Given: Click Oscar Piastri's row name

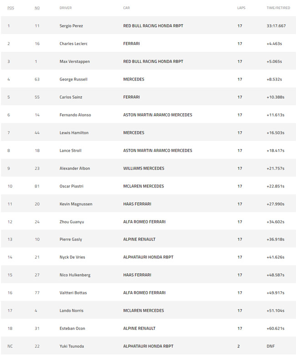Looking at the screenshot, I should [71, 186].
